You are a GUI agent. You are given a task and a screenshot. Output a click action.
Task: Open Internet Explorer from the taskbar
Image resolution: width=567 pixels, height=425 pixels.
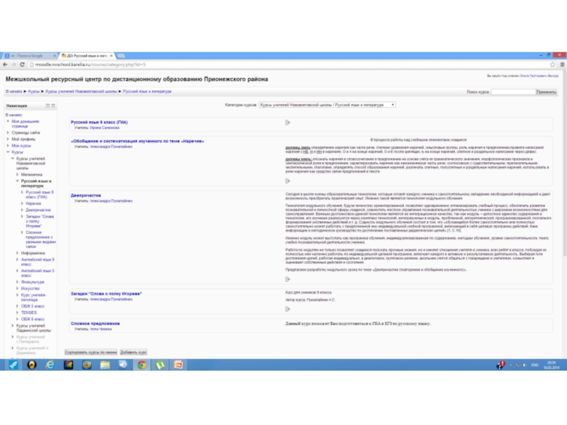[x=50, y=365]
